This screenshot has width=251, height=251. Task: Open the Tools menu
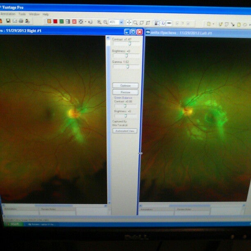22,14
